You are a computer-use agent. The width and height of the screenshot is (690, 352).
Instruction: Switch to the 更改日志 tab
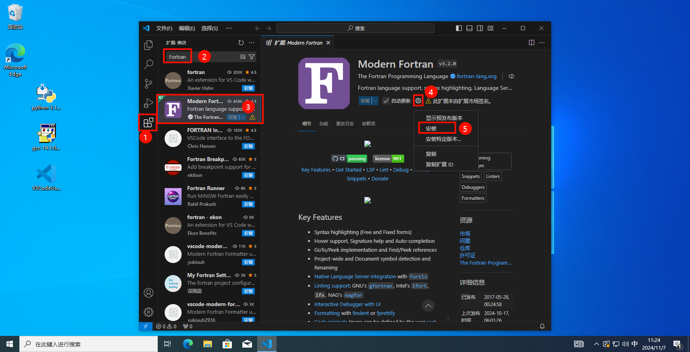(x=345, y=124)
